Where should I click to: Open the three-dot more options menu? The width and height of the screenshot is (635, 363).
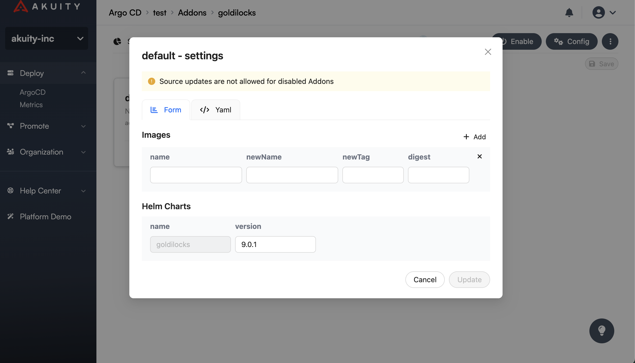[x=610, y=41]
